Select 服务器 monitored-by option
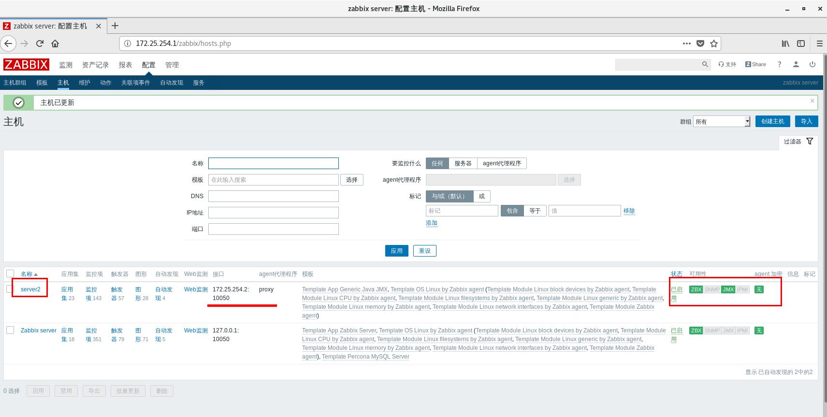This screenshot has height=417, width=827. pyautogui.click(x=463, y=163)
